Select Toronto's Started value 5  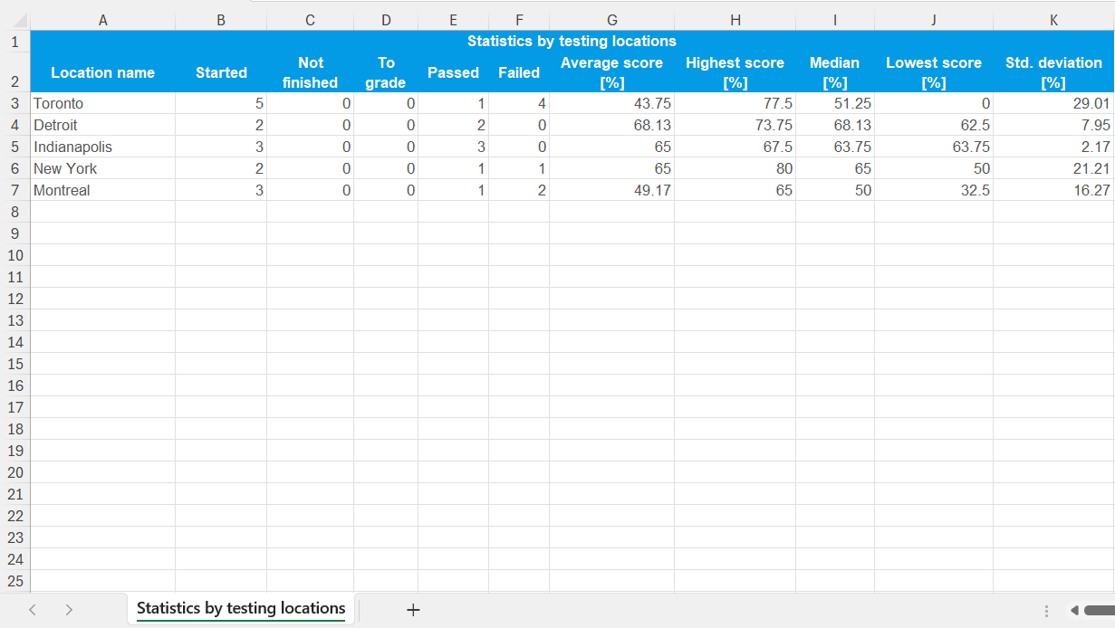(x=221, y=103)
